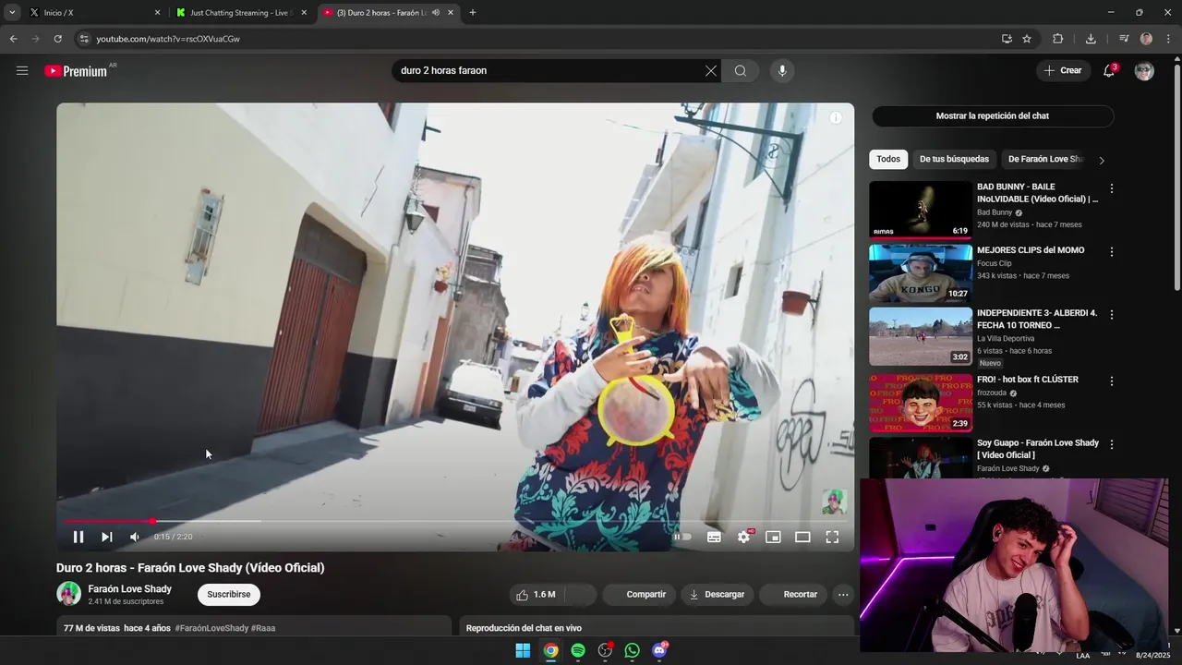Screen dimensions: 1182x665
Task: Click the #Raaa hashtag
Action: click(263, 628)
